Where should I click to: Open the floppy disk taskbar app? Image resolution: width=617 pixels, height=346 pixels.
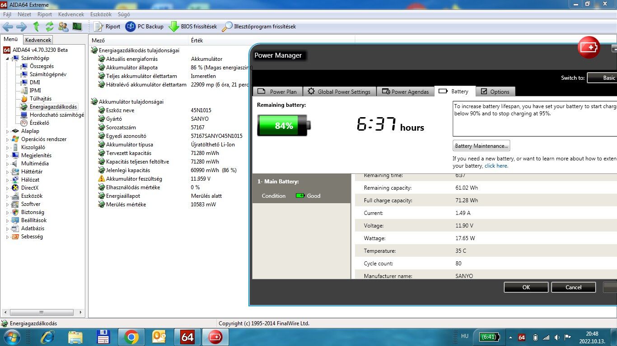tap(103, 337)
